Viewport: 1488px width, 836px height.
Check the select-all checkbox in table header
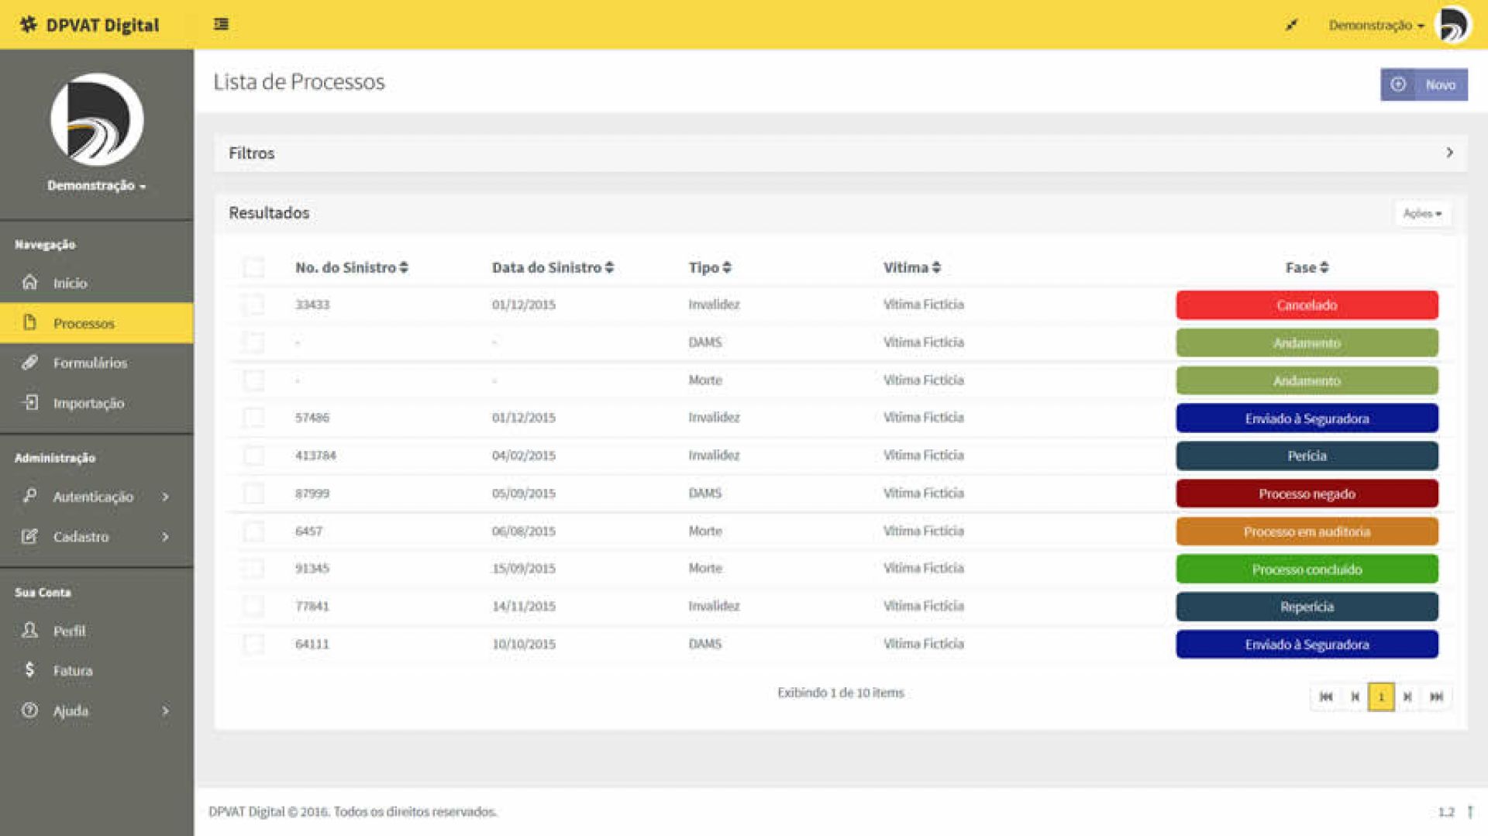pos(253,267)
